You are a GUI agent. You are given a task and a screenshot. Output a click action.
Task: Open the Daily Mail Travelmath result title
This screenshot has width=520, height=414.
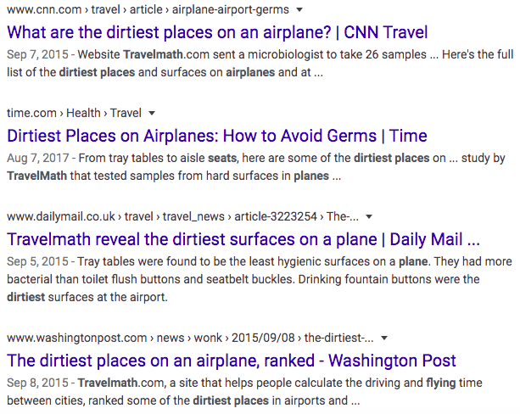point(243,238)
